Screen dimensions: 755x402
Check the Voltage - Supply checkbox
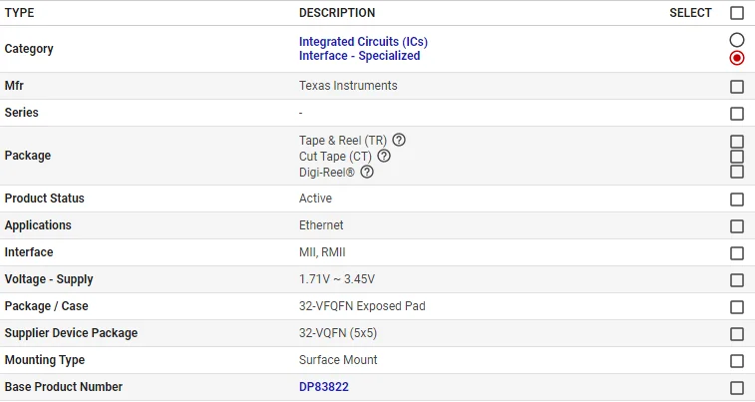tap(737, 280)
